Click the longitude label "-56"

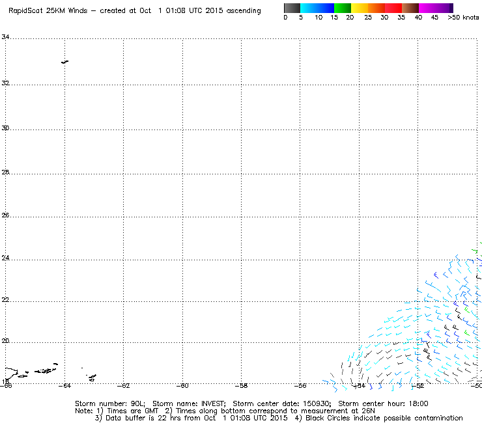(300, 386)
